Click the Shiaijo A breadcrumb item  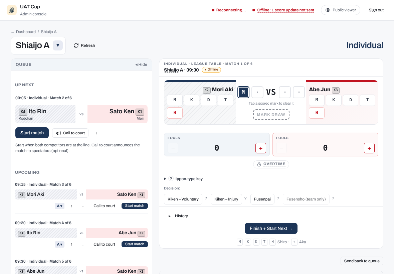[x=49, y=32]
